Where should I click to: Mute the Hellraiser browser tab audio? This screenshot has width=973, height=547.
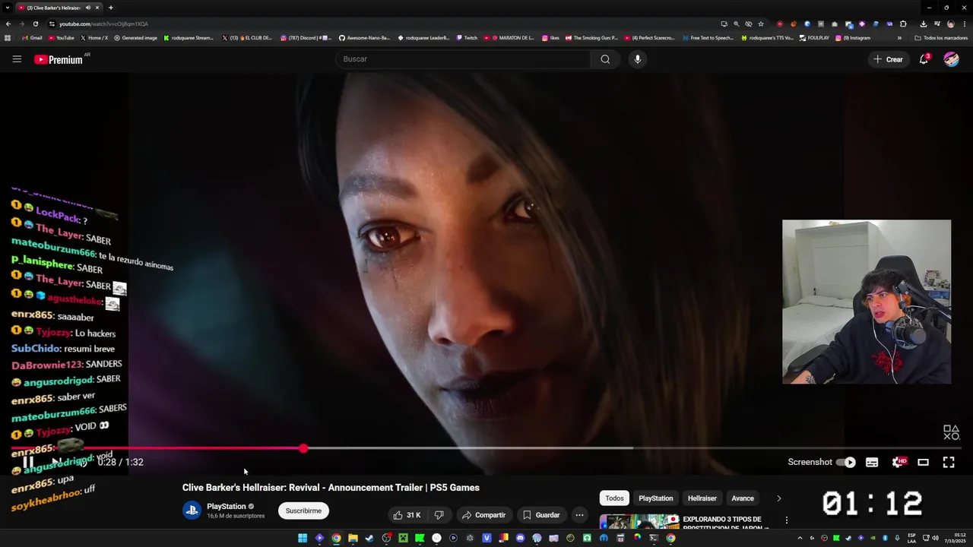point(87,8)
